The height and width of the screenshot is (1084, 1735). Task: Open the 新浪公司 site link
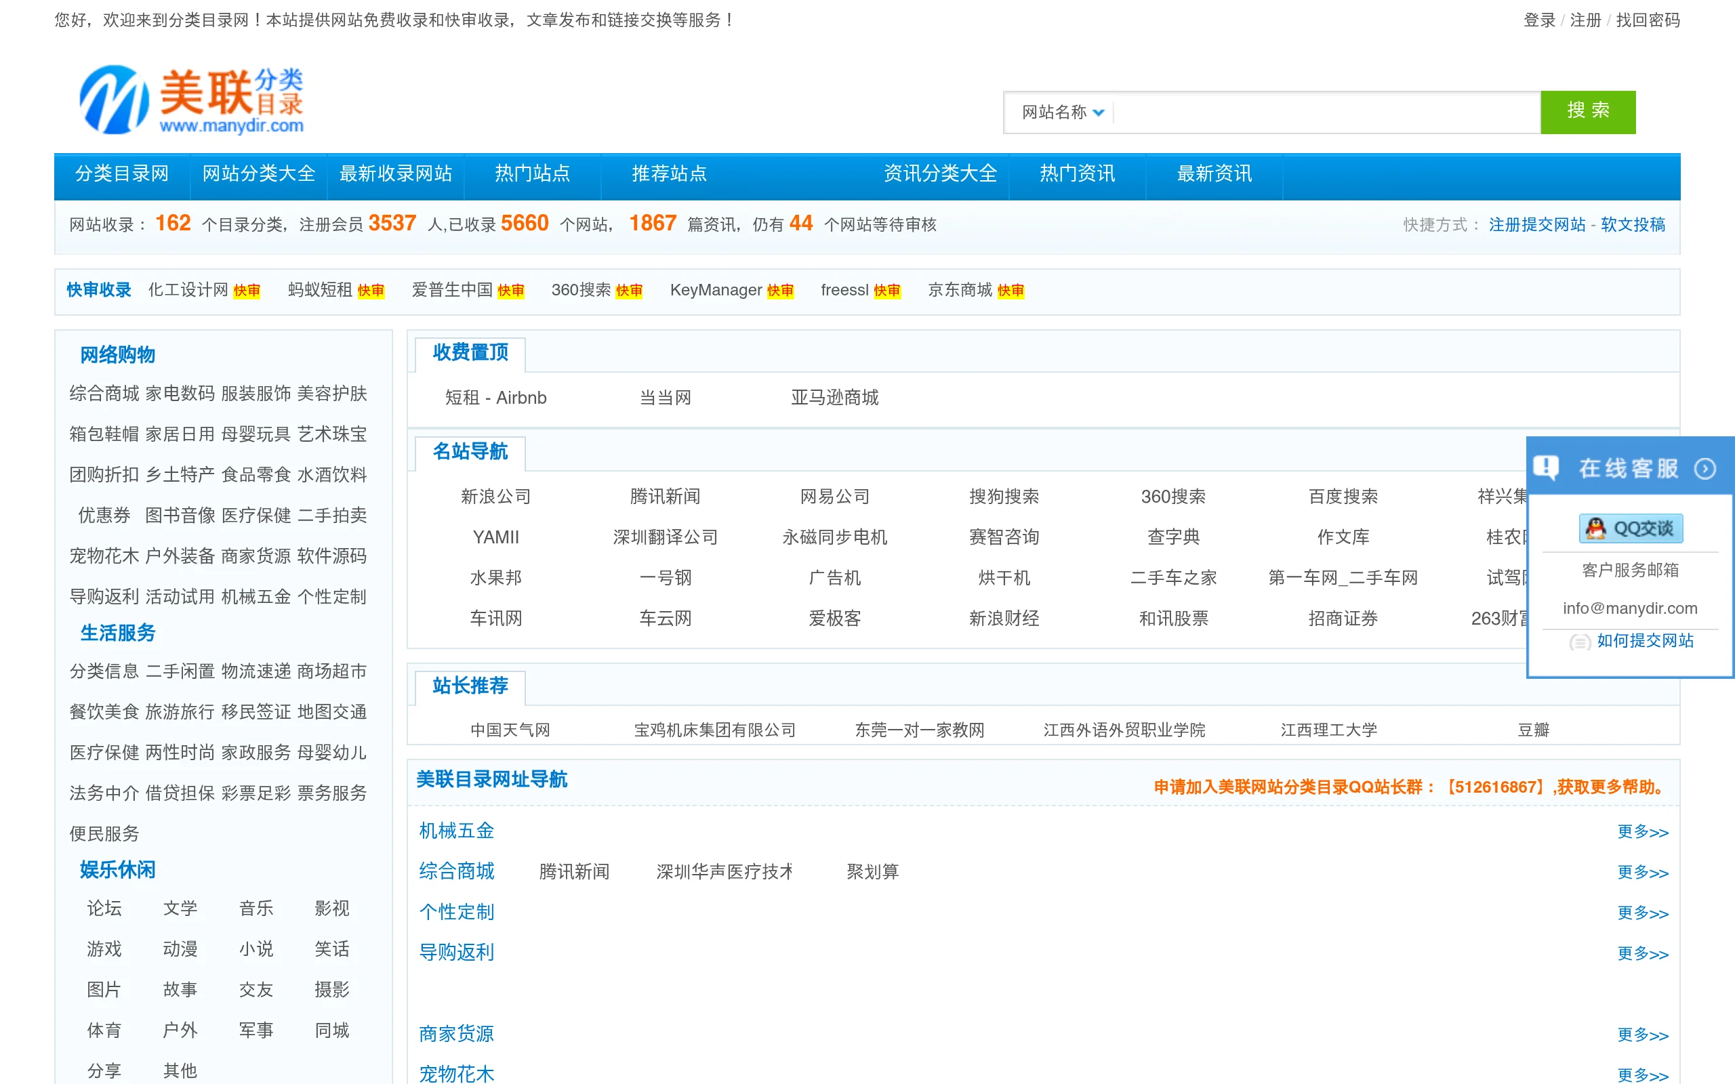pyautogui.click(x=496, y=496)
